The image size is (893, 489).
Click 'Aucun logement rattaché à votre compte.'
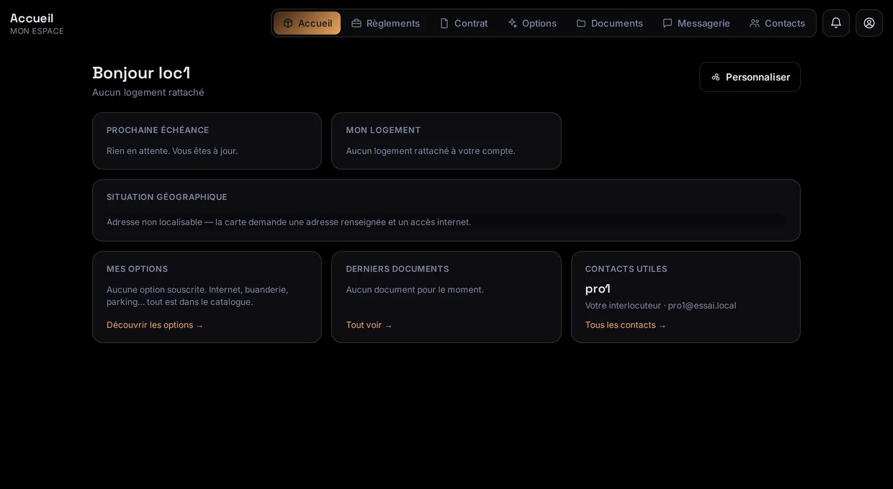tap(431, 151)
